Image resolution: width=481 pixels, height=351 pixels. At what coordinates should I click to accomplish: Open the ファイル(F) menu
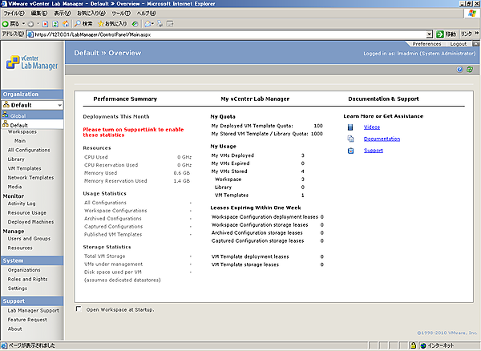(x=15, y=14)
